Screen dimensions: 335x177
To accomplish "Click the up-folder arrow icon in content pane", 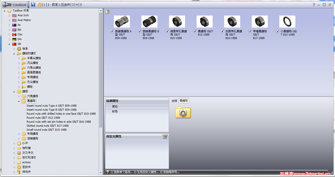I will tap(108, 12).
